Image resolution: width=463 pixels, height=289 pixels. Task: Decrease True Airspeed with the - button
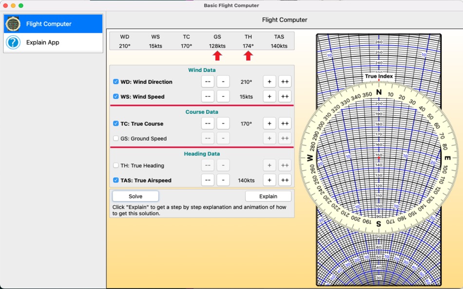pyautogui.click(x=223, y=180)
